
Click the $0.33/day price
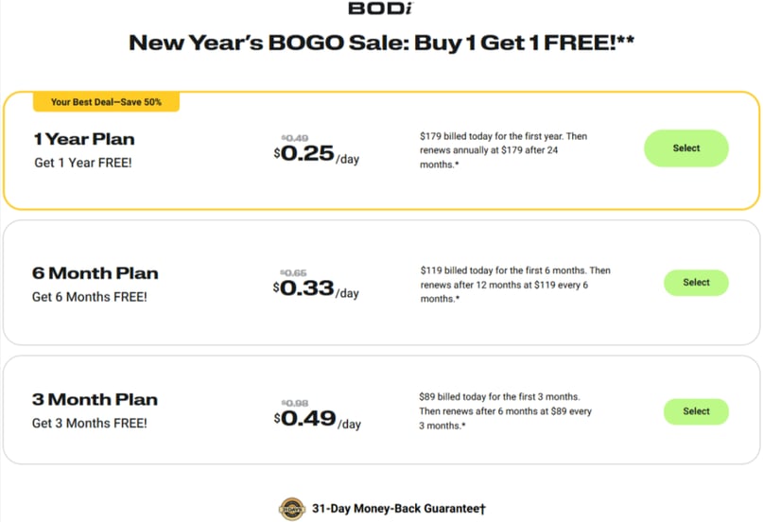(317, 289)
